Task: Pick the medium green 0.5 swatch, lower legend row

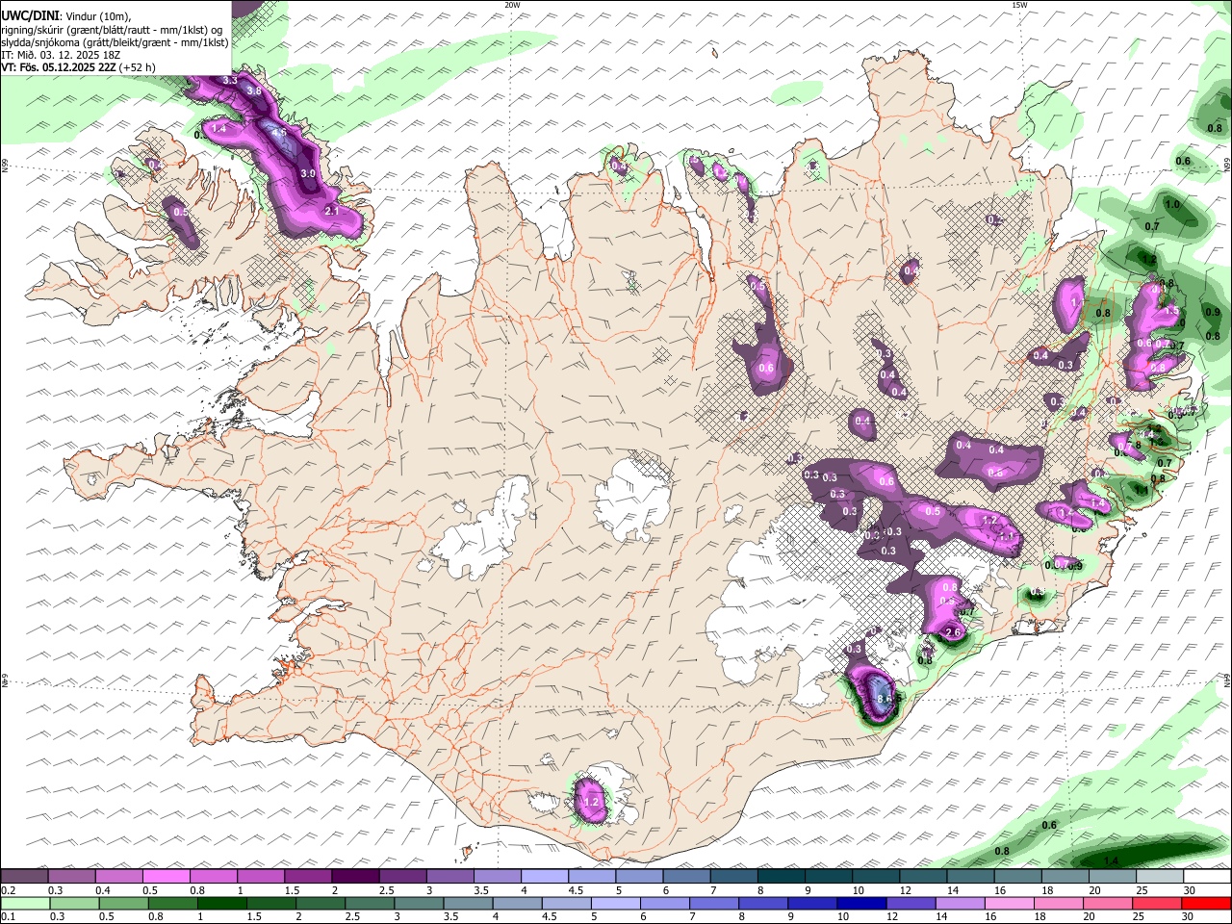Action: (123, 903)
